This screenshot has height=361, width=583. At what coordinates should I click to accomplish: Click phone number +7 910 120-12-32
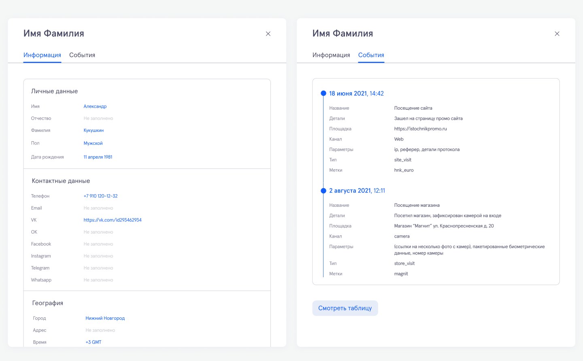coord(100,196)
